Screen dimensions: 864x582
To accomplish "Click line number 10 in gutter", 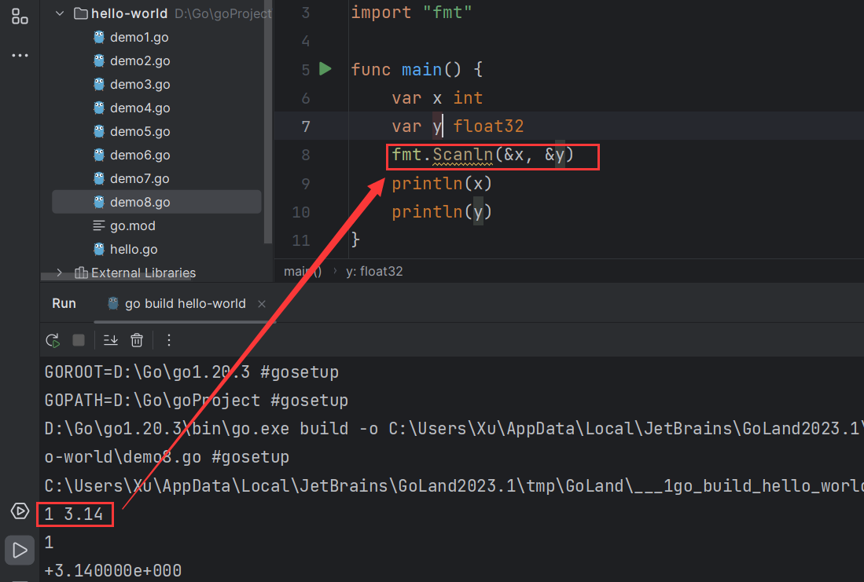I will click(301, 212).
